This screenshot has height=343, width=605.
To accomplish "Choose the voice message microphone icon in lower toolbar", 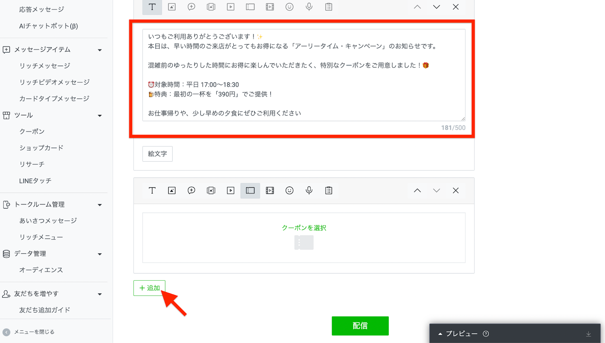I will pos(309,190).
